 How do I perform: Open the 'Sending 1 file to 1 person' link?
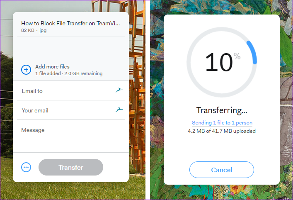pos(222,123)
